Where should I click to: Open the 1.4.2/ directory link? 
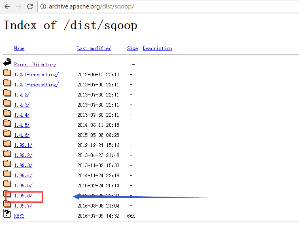coord(22,95)
